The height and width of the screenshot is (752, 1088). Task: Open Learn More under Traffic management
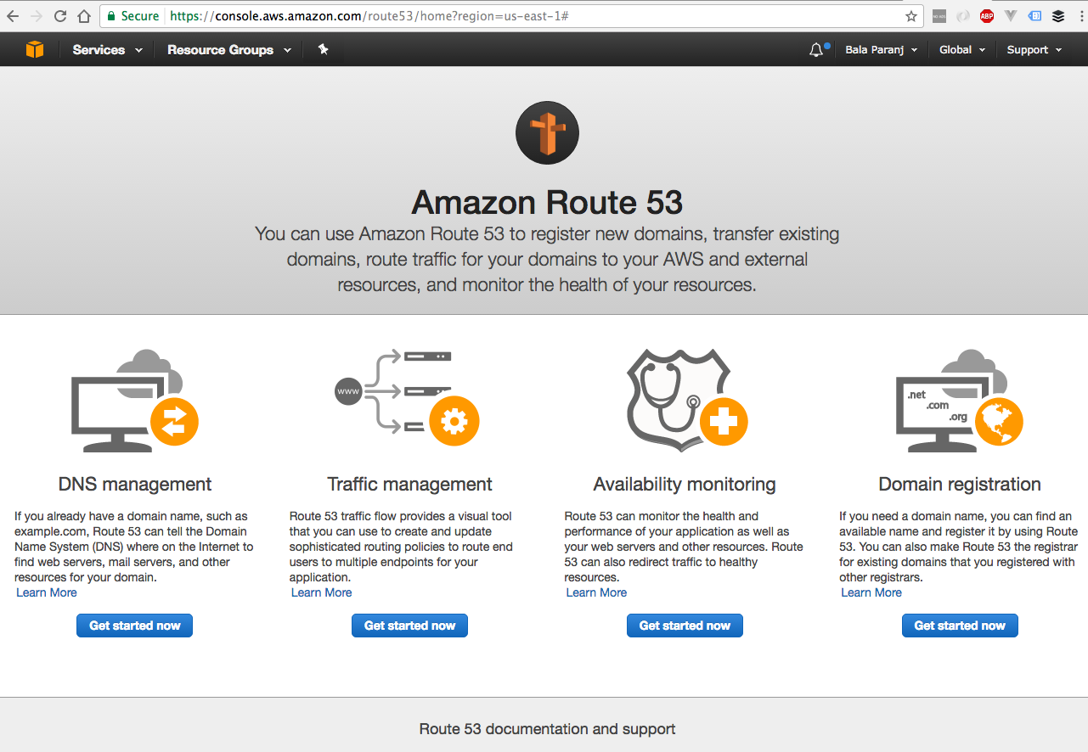[x=321, y=592]
